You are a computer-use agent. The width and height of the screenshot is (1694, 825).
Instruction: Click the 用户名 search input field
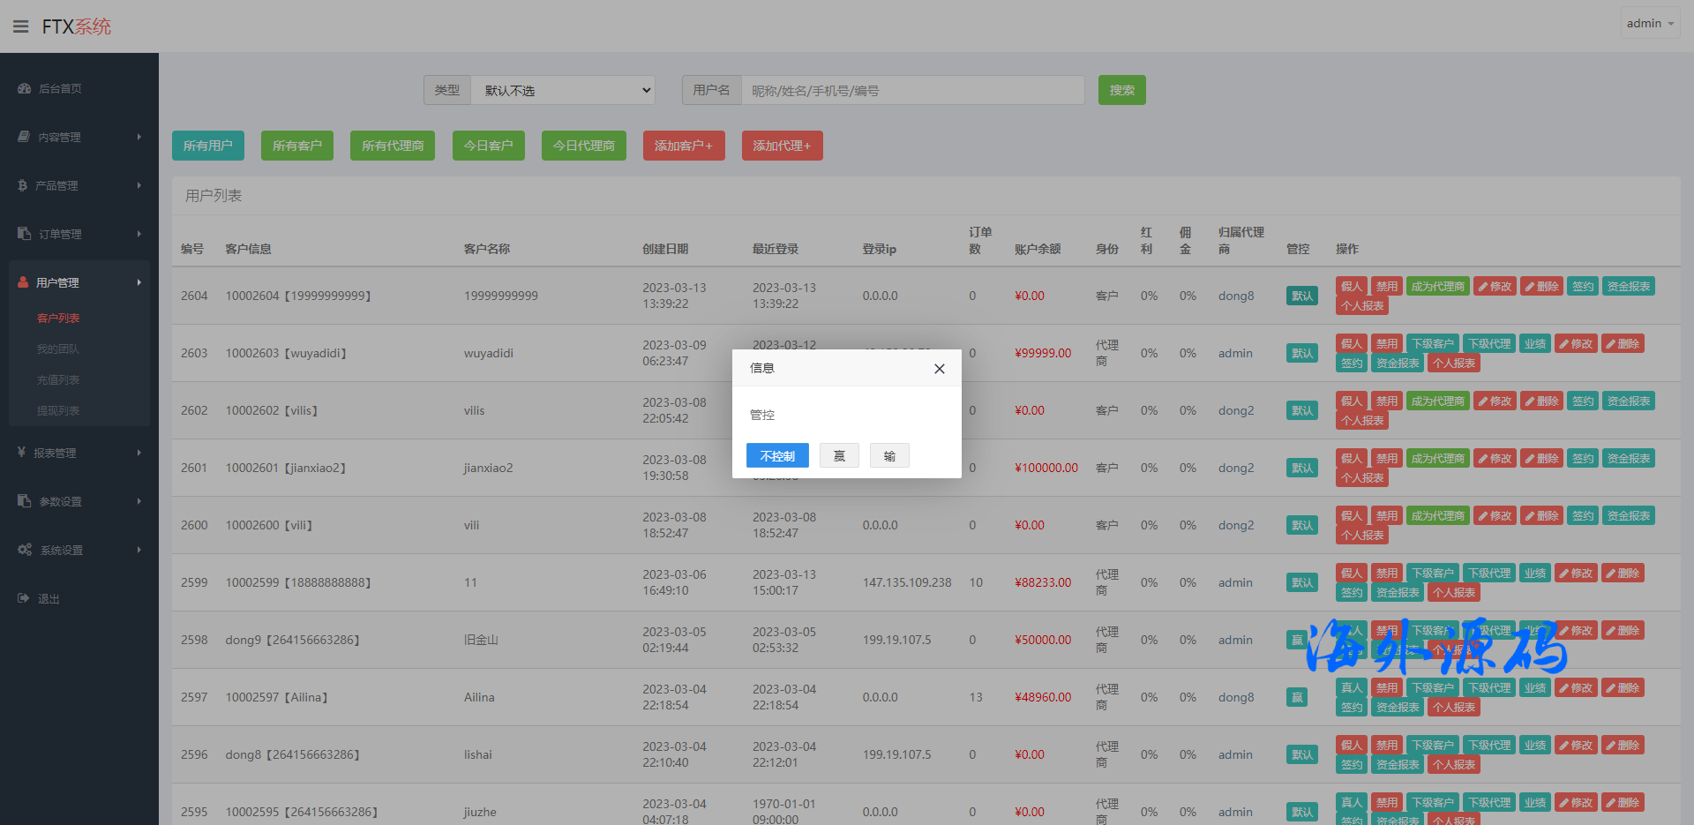pos(912,90)
